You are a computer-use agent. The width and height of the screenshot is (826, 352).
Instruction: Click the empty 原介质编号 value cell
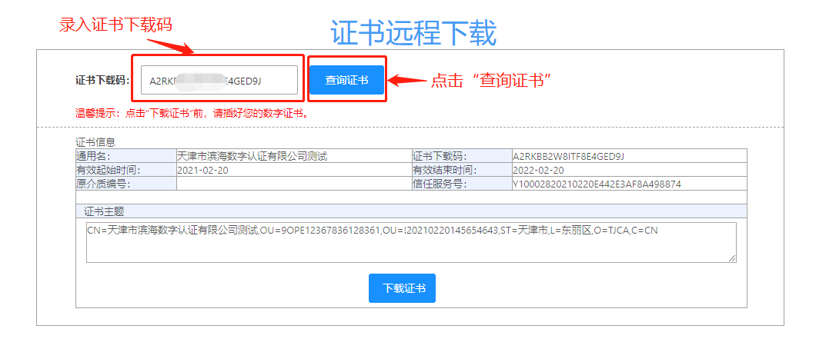click(293, 184)
